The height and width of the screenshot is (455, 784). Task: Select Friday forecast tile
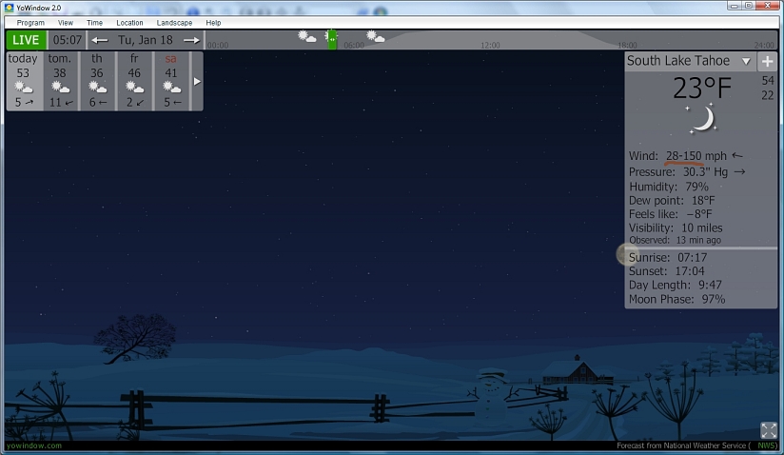pos(135,81)
